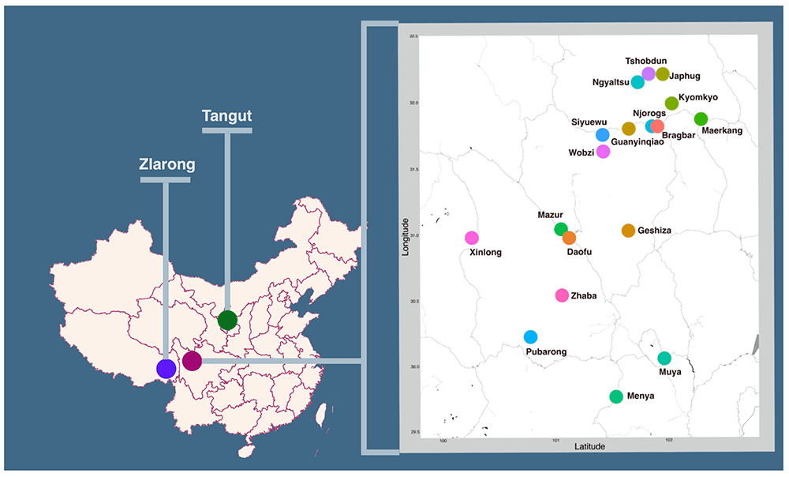Select the "Siyuewu" text label

pos(589,122)
